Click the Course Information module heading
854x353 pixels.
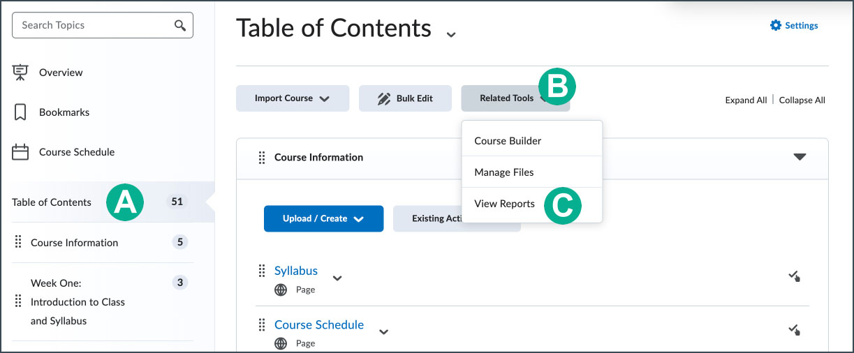(x=319, y=158)
